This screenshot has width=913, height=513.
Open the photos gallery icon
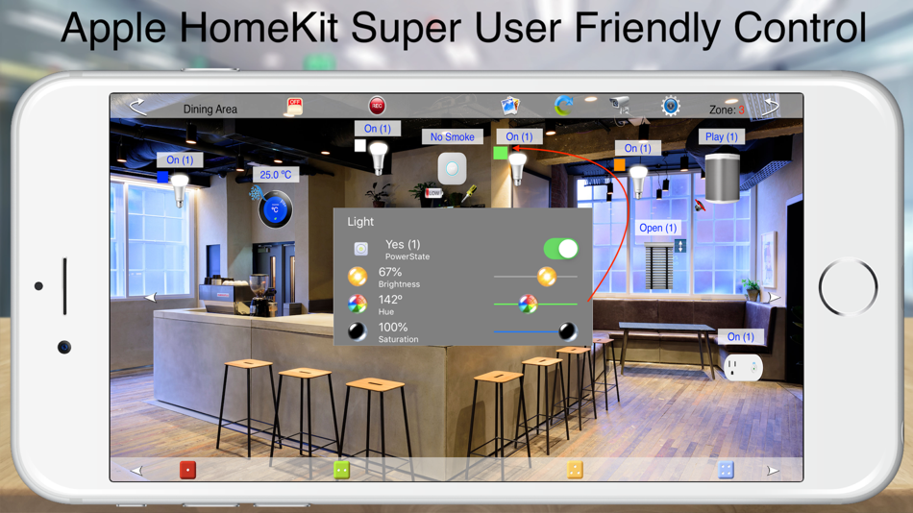pyautogui.click(x=510, y=106)
